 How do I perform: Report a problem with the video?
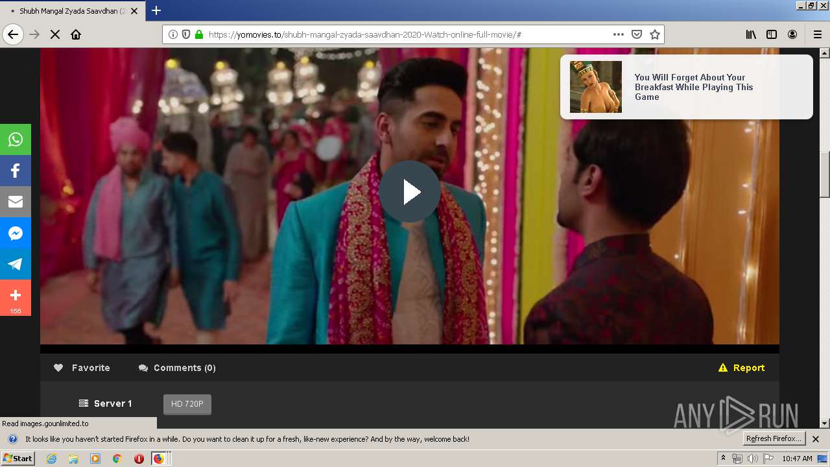coord(742,368)
